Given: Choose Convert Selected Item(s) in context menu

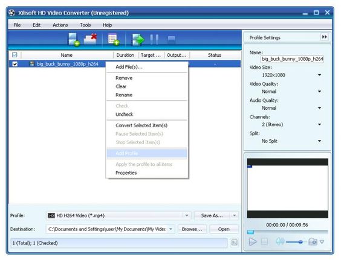Looking at the screenshot, I should tap(147, 125).
